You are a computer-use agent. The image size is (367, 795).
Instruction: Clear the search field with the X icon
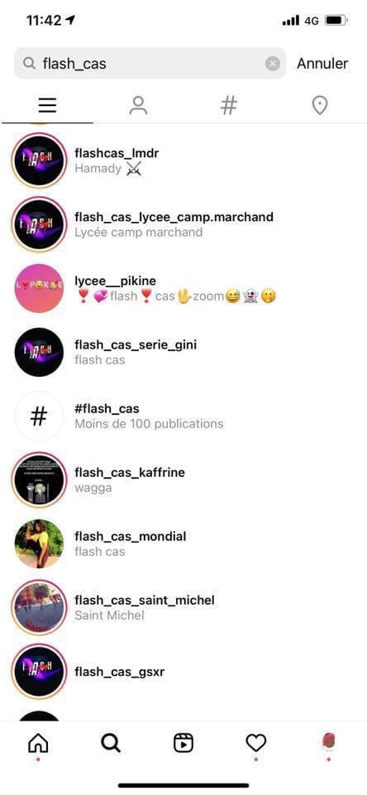(x=272, y=64)
